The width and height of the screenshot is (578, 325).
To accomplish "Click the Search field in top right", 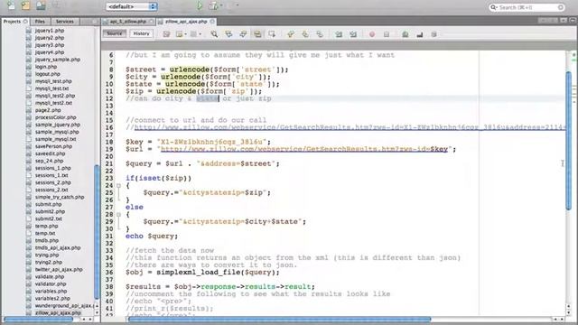I will click(x=527, y=7).
